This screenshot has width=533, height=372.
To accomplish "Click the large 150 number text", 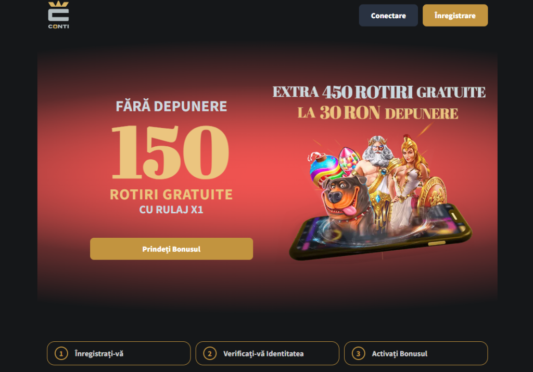I will tap(171, 152).
